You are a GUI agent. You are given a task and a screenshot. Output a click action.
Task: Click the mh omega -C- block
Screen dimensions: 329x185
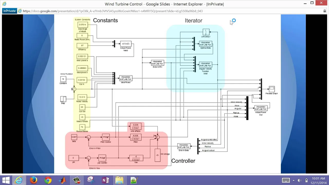point(158,155)
